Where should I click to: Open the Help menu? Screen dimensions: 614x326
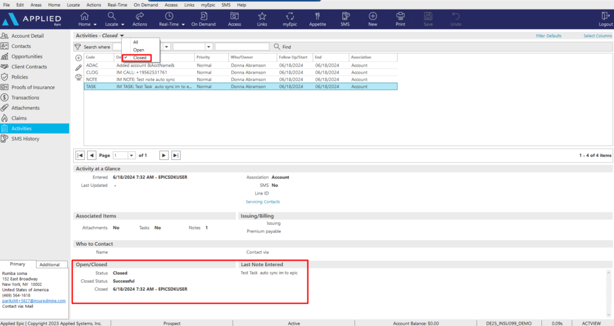click(x=242, y=5)
